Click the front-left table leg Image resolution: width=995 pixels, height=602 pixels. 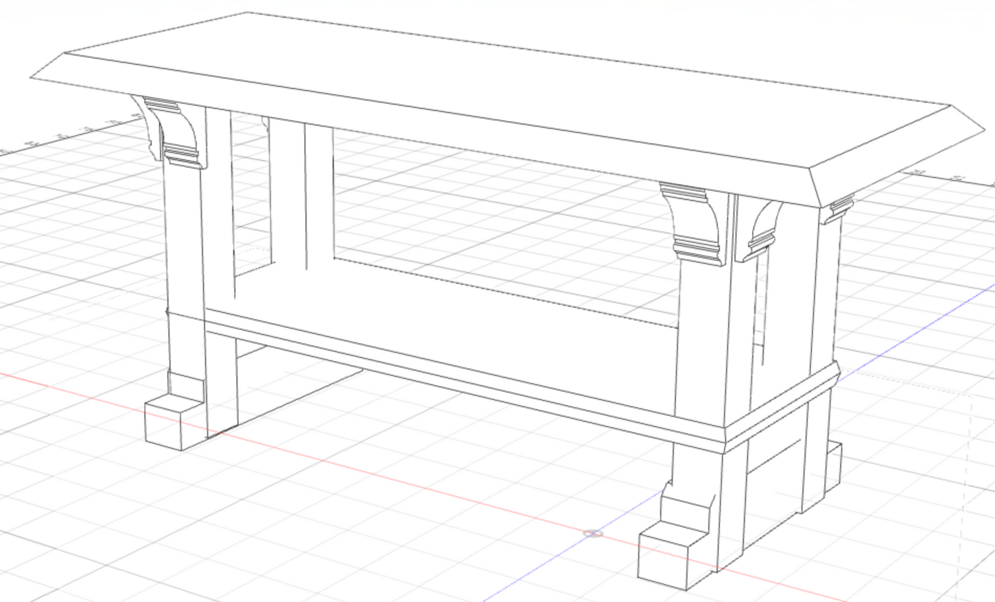click(x=186, y=276)
